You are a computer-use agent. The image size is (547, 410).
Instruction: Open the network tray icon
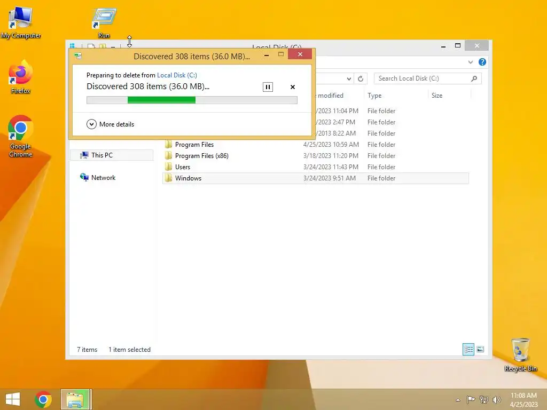pos(484,399)
